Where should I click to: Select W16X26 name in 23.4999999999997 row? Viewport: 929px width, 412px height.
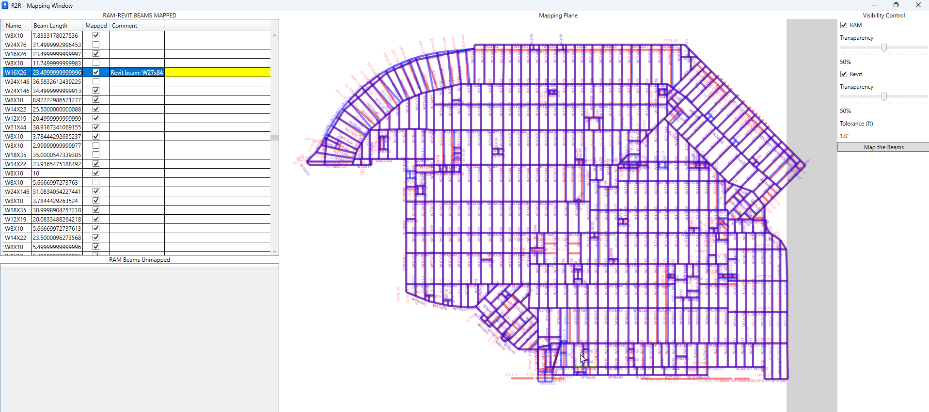[17, 54]
